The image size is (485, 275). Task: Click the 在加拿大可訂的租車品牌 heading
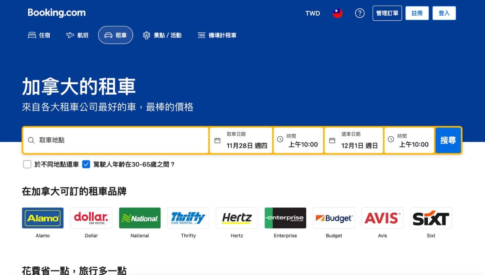tap(74, 191)
